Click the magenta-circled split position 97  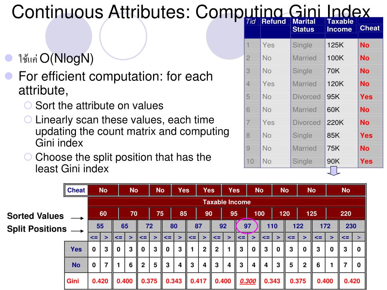coord(248,226)
